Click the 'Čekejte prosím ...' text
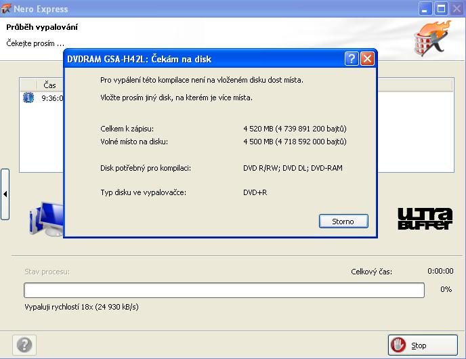This screenshot has width=466, height=359. pyautogui.click(x=35, y=43)
